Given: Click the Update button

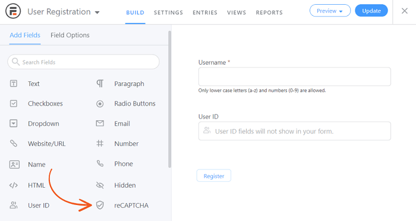Looking at the screenshot, I should [371, 11].
